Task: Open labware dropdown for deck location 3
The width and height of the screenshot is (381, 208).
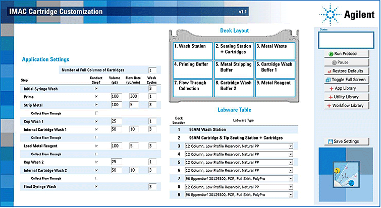Action: click(291, 146)
